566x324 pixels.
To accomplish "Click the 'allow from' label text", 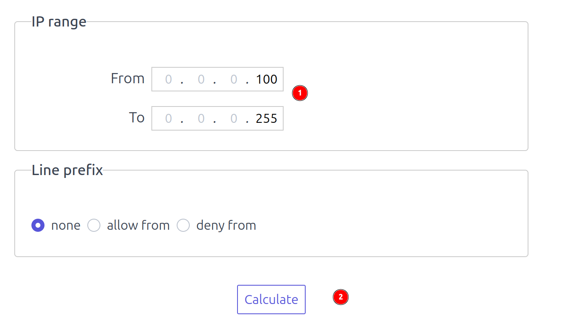I will click(138, 225).
